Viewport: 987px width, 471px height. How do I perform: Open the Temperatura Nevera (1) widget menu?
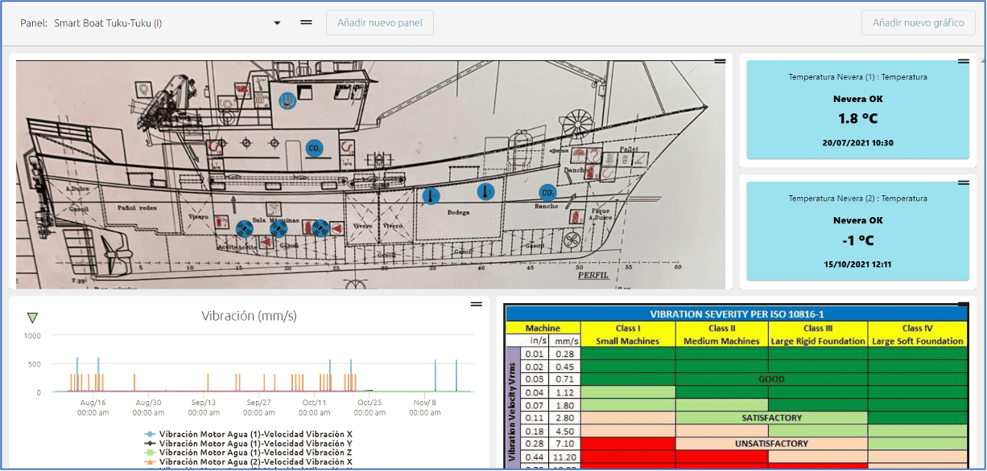963,61
